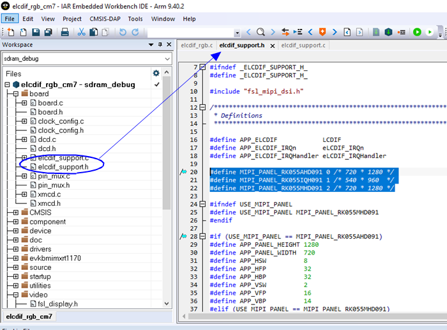Click the Toggle Bookmark orange icon
Screen dimensions: 447x330
tap(322, 32)
